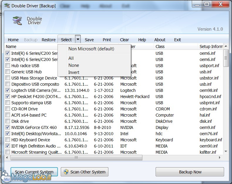Viewport: 232px width, 184px height.
Task: Select the Display class cell
Action: coord(162,127)
